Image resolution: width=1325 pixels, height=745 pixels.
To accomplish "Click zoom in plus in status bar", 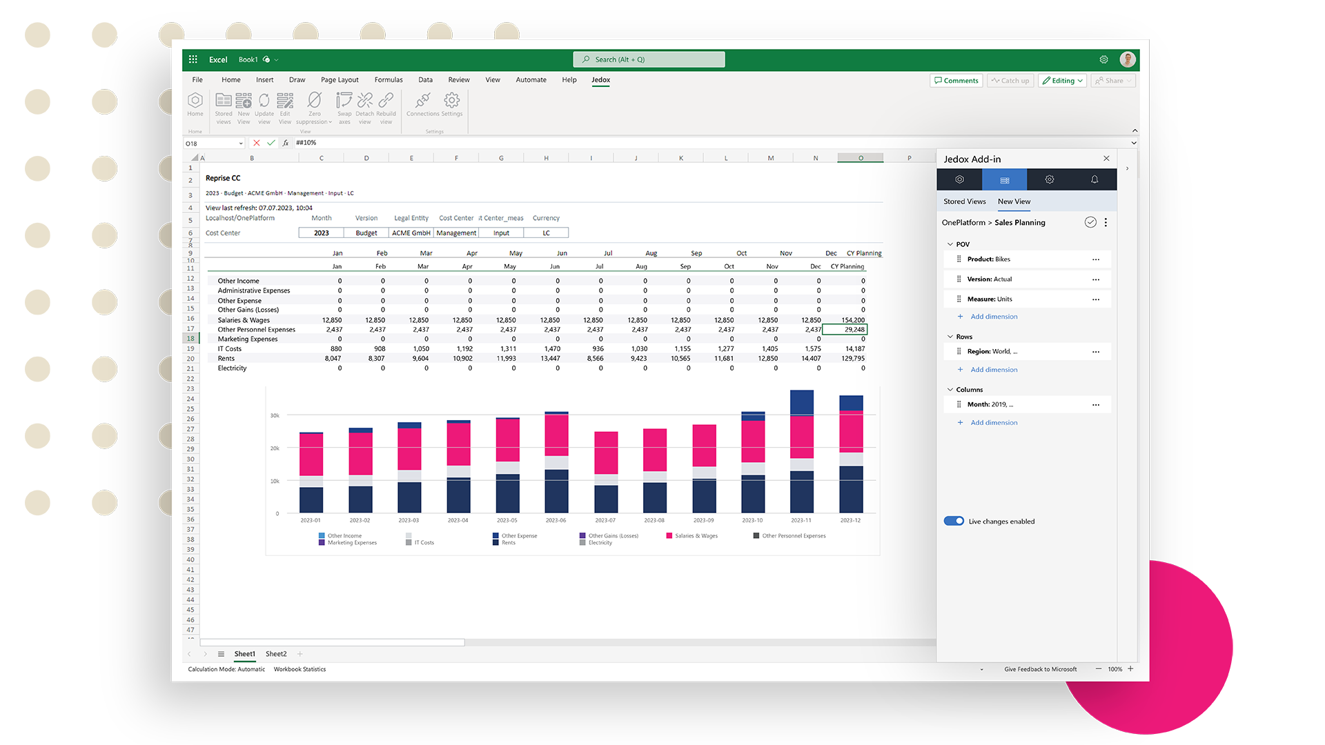I will [x=1130, y=669].
